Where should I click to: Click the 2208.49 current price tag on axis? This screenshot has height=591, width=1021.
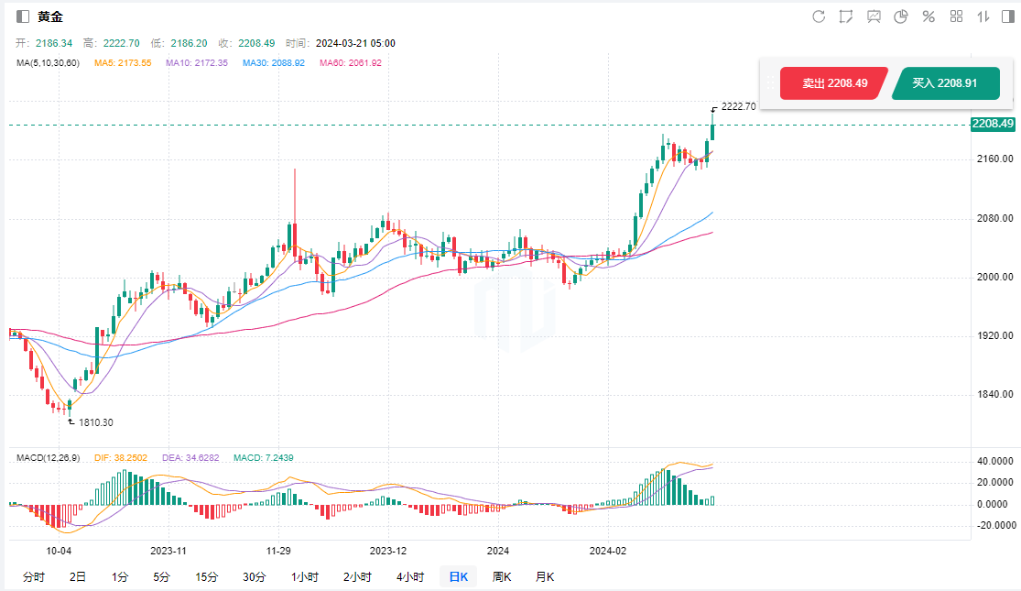pyautogui.click(x=993, y=124)
